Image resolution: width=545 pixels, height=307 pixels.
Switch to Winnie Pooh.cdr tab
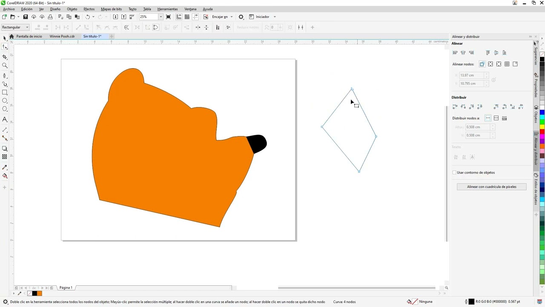click(x=62, y=36)
